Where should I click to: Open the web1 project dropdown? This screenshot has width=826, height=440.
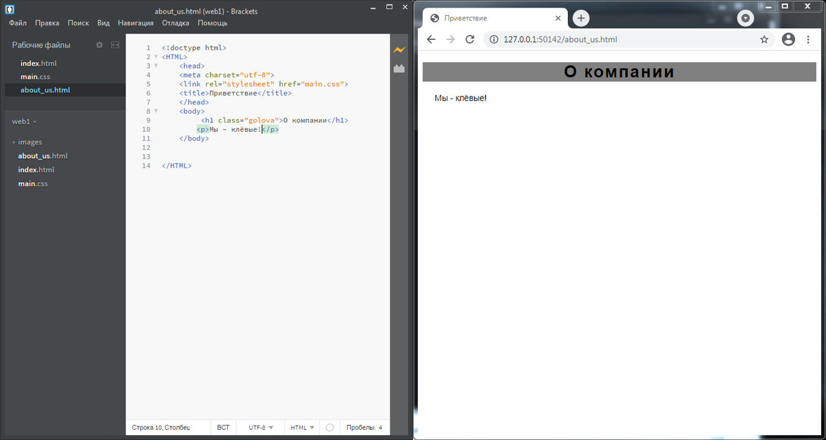(x=24, y=121)
